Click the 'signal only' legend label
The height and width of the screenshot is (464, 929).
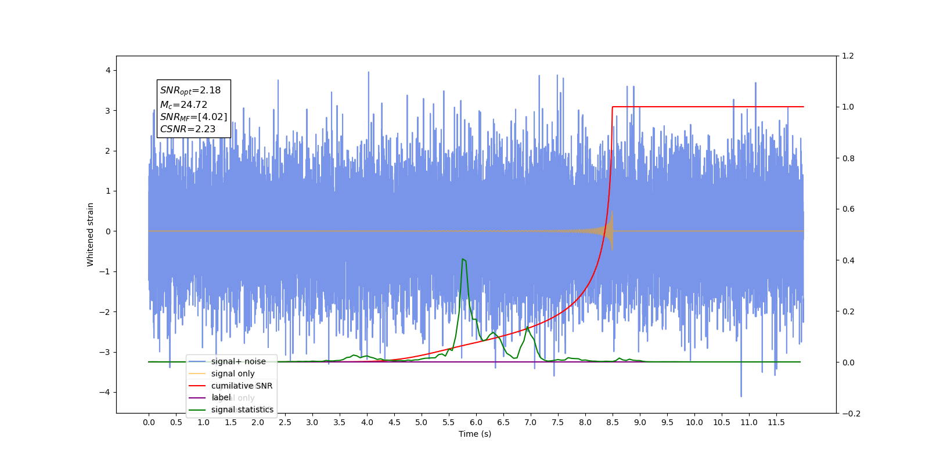point(233,374)
